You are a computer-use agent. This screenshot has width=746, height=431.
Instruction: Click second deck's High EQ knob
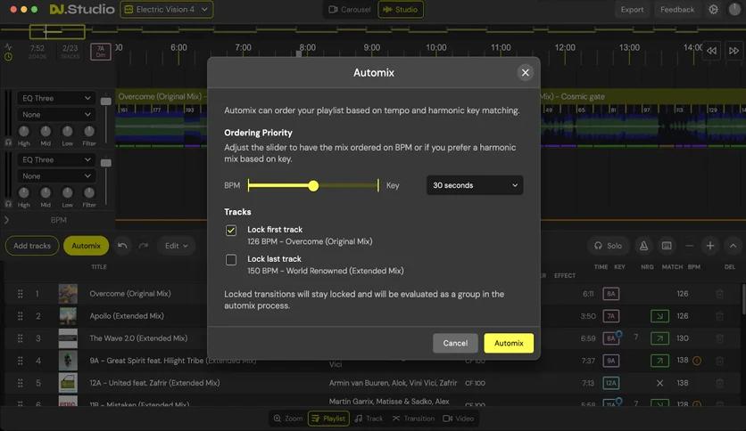[23, 192]
